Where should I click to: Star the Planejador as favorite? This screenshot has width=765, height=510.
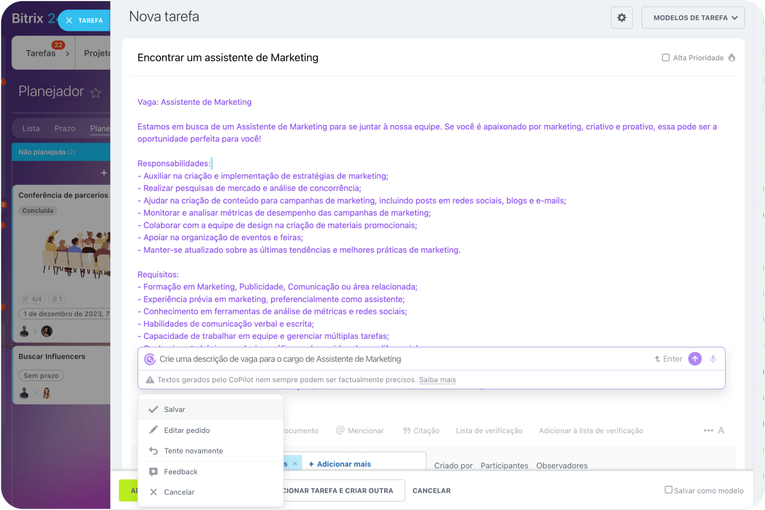tap(96, 92)
